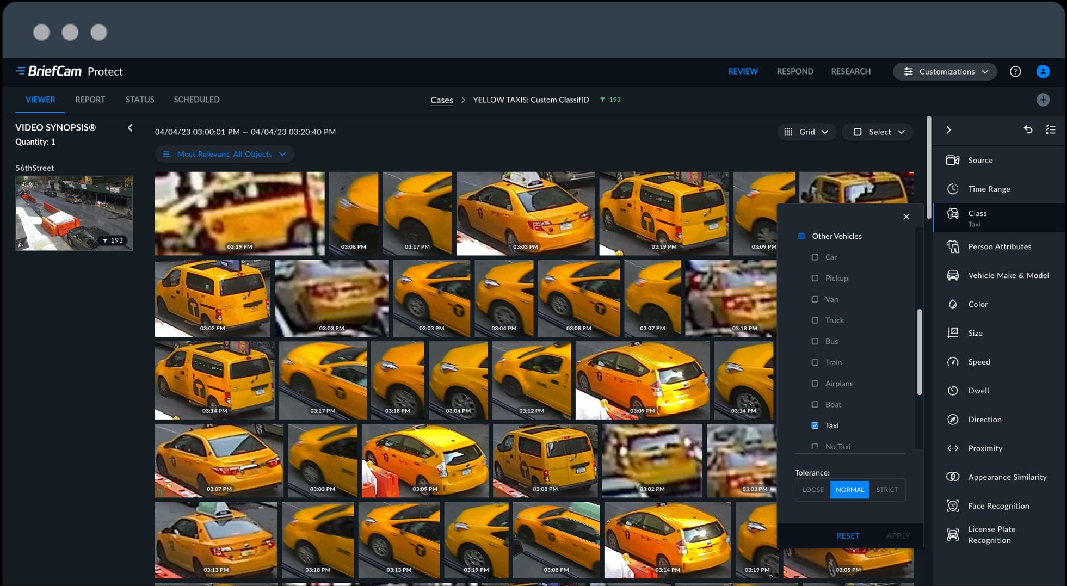Open the help question mark icon
The image size is (1067, 586).
tap(1015, 72)
